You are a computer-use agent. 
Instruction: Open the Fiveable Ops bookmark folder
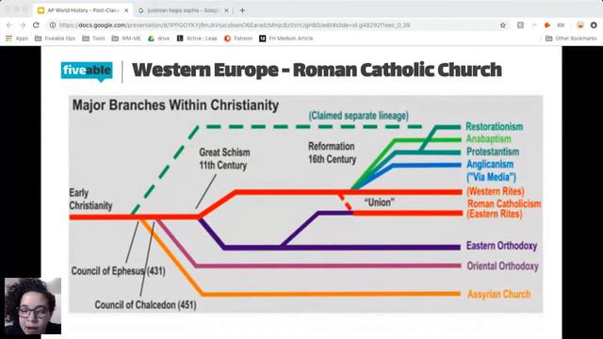pyautogui.click(x=55, y=39)
